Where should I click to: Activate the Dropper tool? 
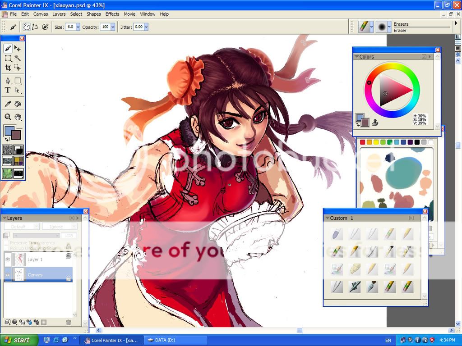pyautogui.click(x=8, y=104)
